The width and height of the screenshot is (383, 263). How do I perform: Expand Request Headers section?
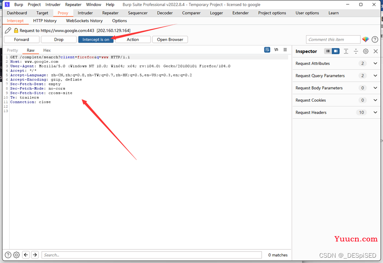(336, 112)
